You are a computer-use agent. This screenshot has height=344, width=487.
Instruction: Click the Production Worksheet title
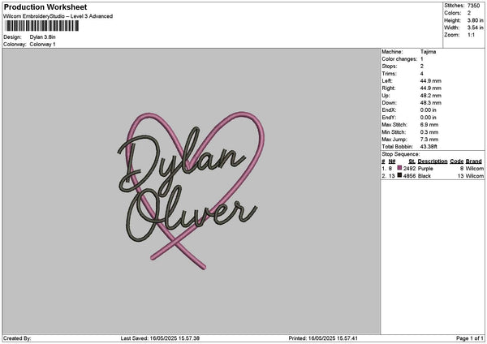pos(45,6)
